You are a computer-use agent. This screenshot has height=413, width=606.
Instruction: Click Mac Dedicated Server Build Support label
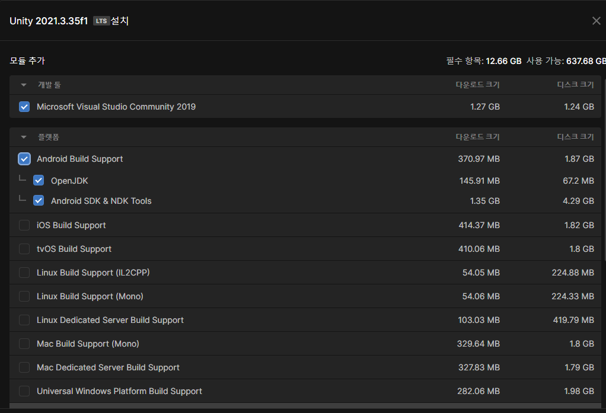tap(108, 367)
